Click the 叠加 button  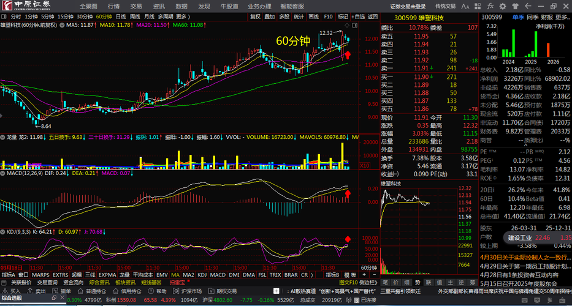click(270, 17)
